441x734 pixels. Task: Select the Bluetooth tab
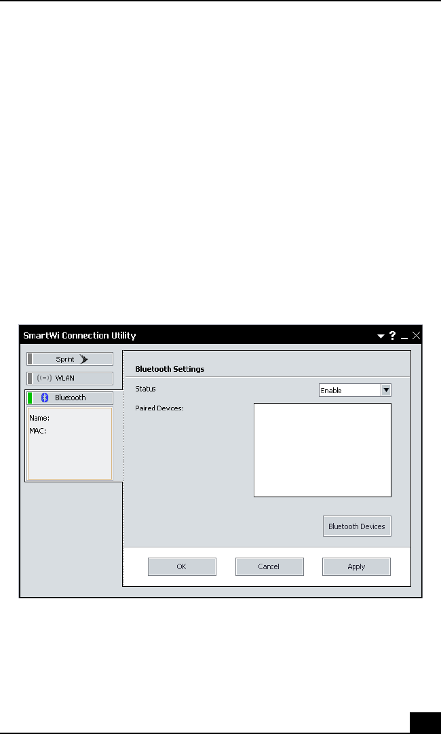(x=70, y=398)
